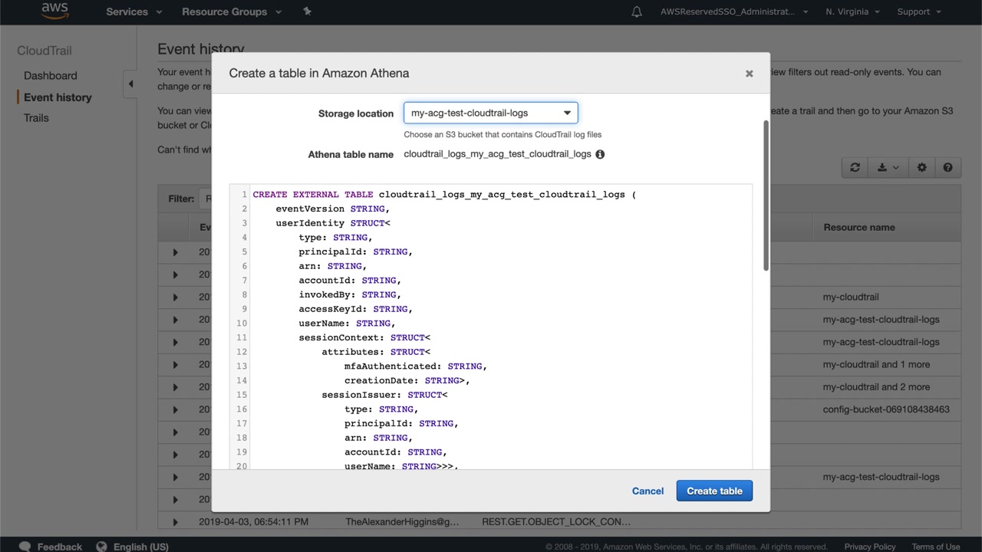Viewport: 982px width, 552px height.
Task: Open event history settings gear
Action: (x=921, y=168)
